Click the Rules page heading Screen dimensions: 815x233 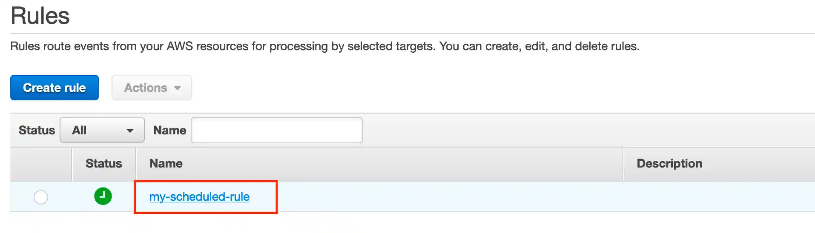40,16
